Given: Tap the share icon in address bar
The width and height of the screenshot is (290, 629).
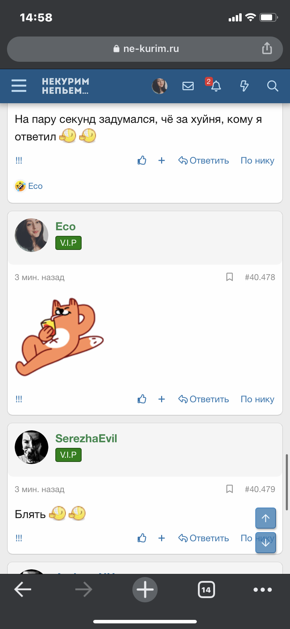Looking at the screenshot, I should pyautogui.click(x=267, y=48).
